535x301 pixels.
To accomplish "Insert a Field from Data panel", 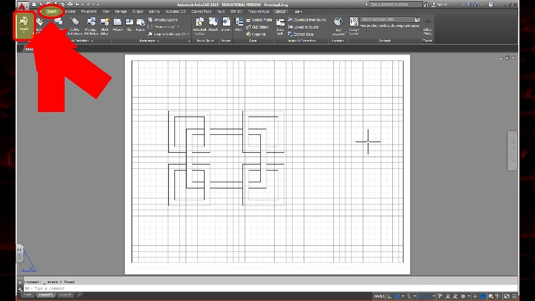I will [x=239, y=25].
